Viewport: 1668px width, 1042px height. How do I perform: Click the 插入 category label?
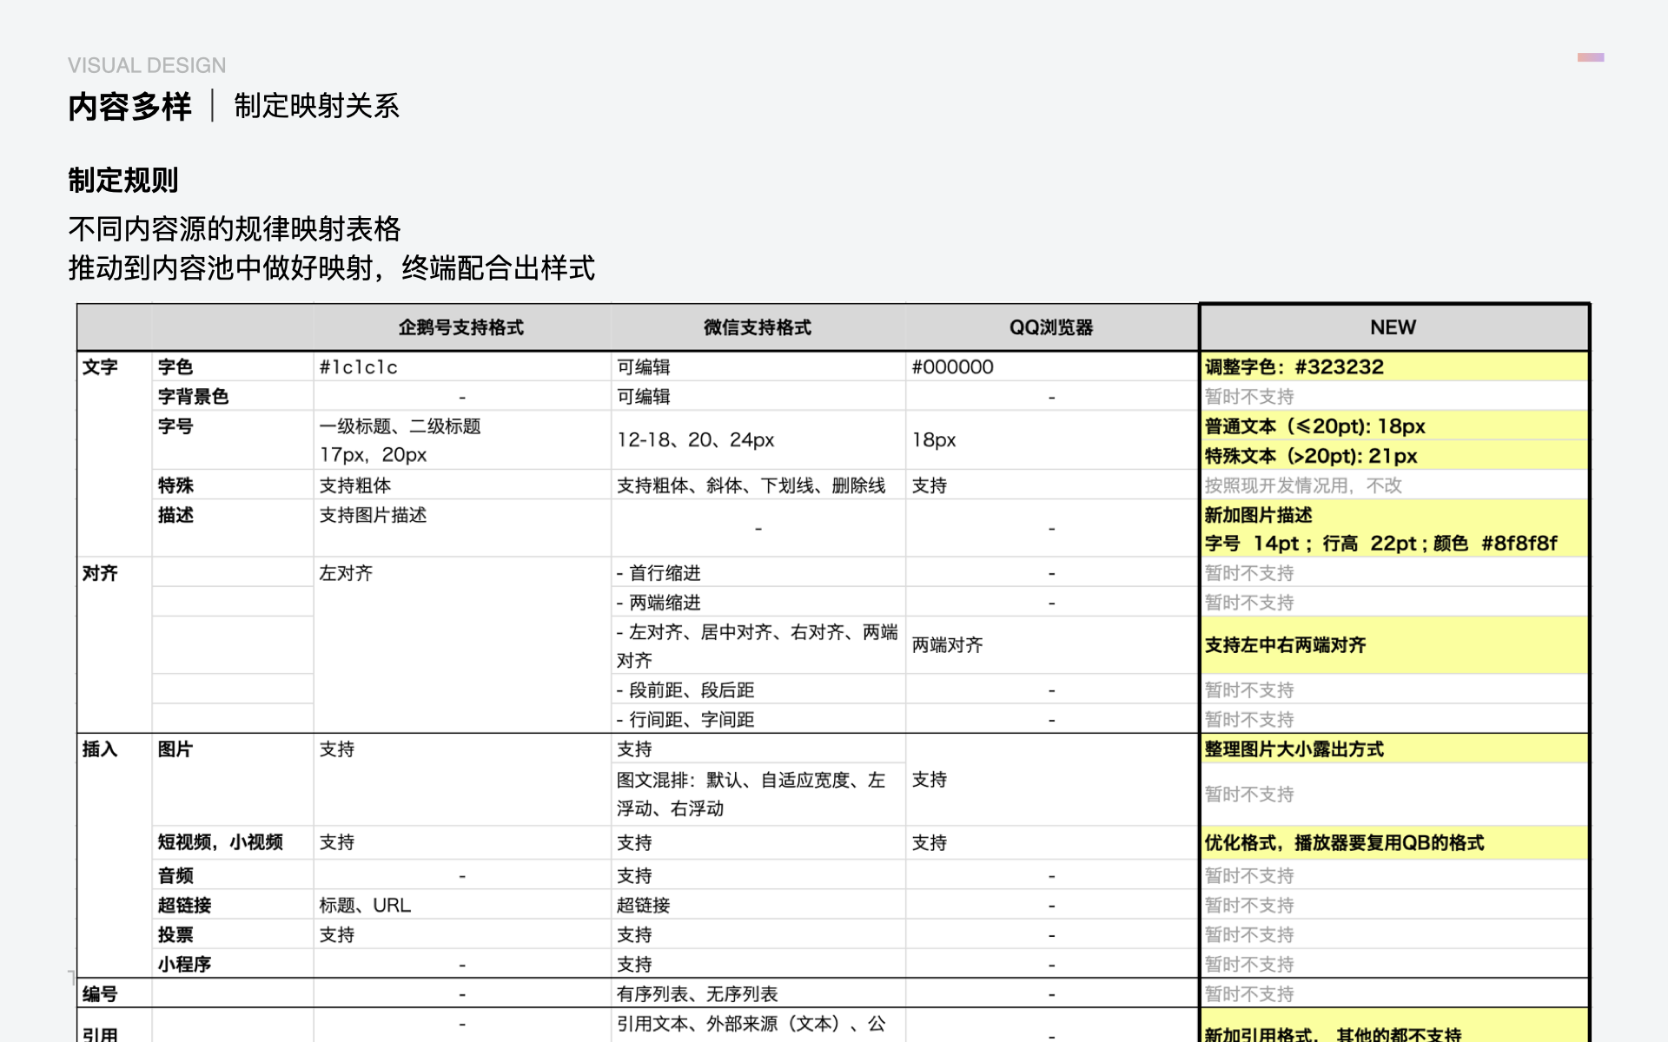pos(100,749)
